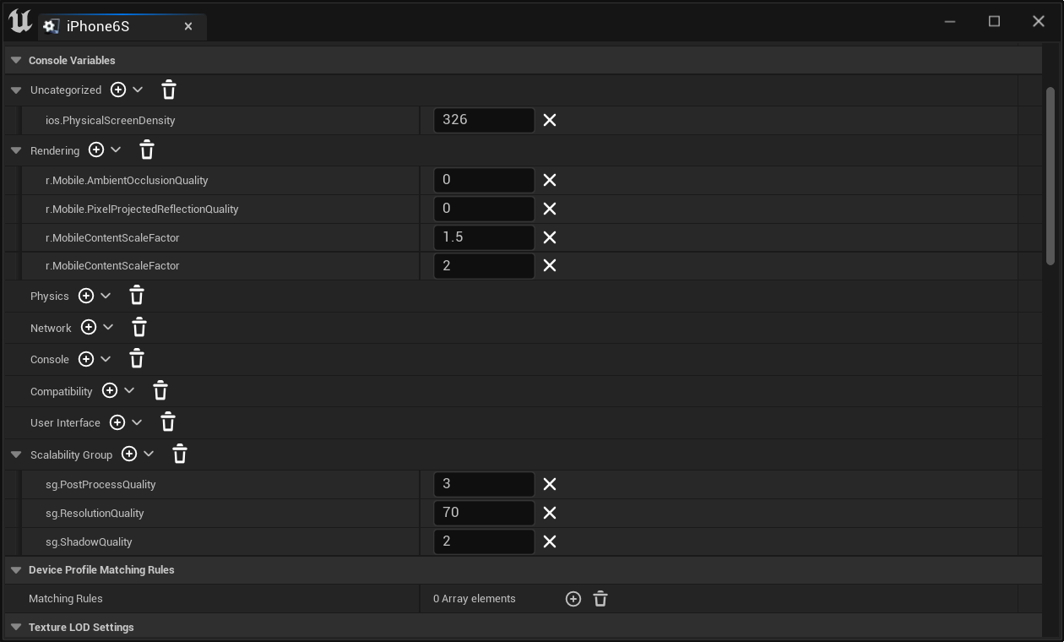
Task: Edit the content scale factor 2 field
Action: point(484,265)
